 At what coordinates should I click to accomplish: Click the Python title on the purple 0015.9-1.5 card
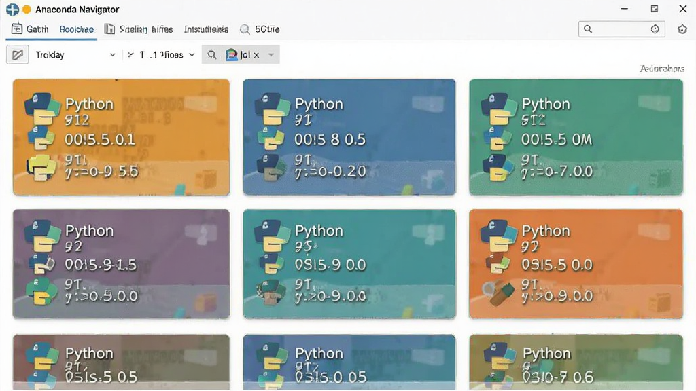tap(89, 231)
